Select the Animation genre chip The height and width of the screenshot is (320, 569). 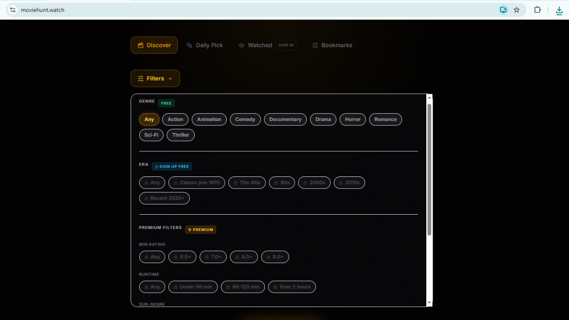tap(209, 120)
